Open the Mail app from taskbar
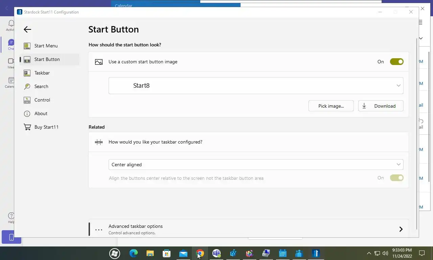The width and height of the screenshot is (433, 260). pyautogui.click(x=183, y=254)
